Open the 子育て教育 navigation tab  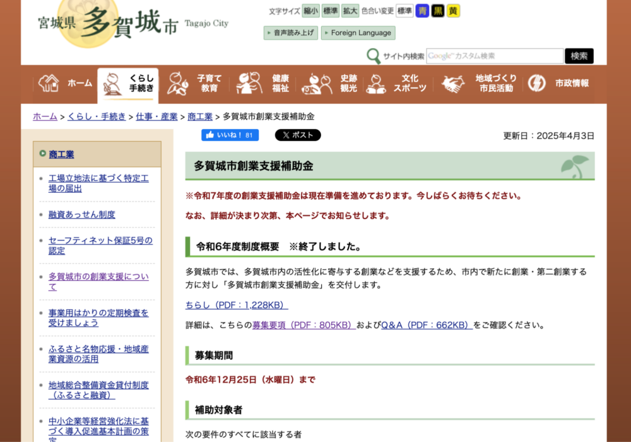point(194,84)
